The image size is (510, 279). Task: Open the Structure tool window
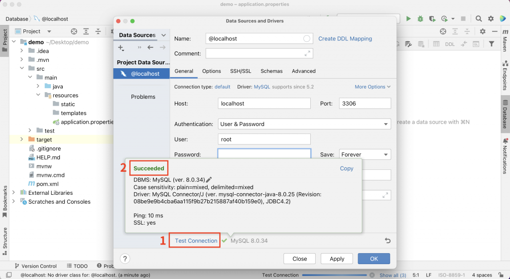(x=4, y=241)
